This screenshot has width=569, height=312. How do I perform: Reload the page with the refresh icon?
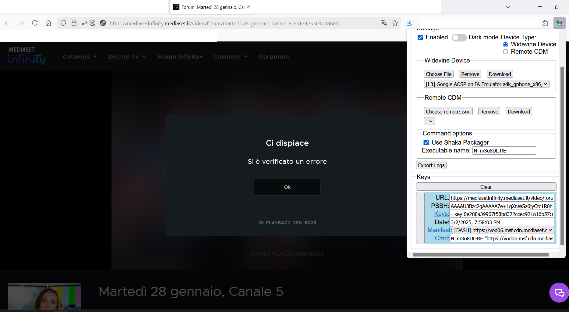coord(35,23)
